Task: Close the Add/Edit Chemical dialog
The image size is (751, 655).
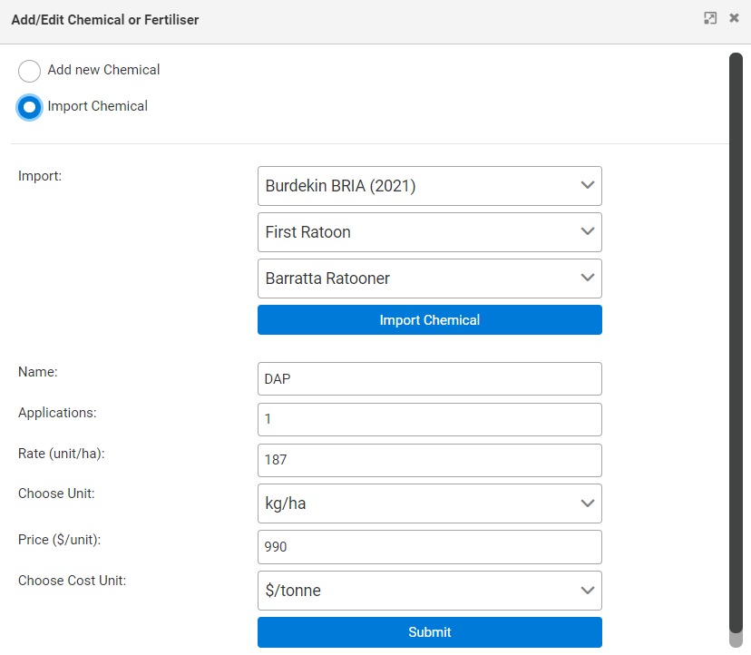Action: pyautogui.click(x=734, y=18)
